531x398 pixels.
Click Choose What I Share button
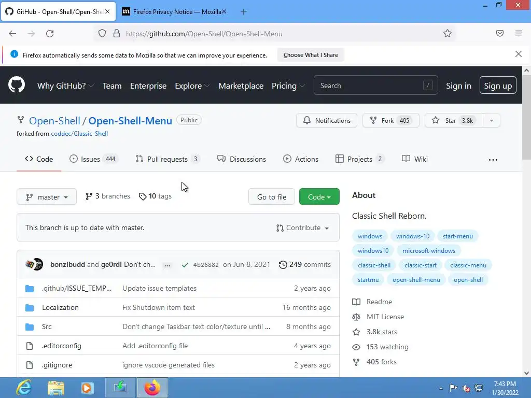click(x=311, y=55)
